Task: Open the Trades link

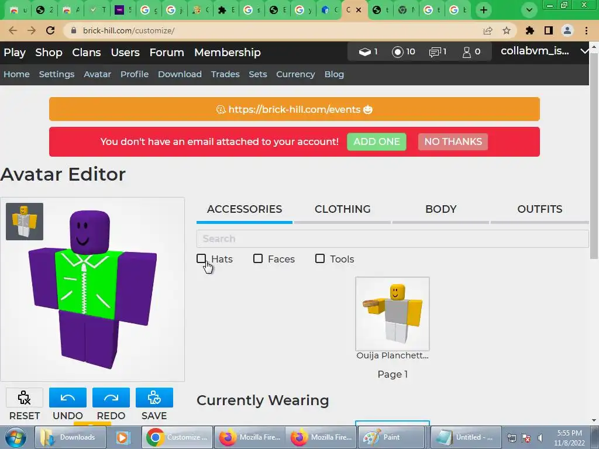Action: (x=225, y=74)
